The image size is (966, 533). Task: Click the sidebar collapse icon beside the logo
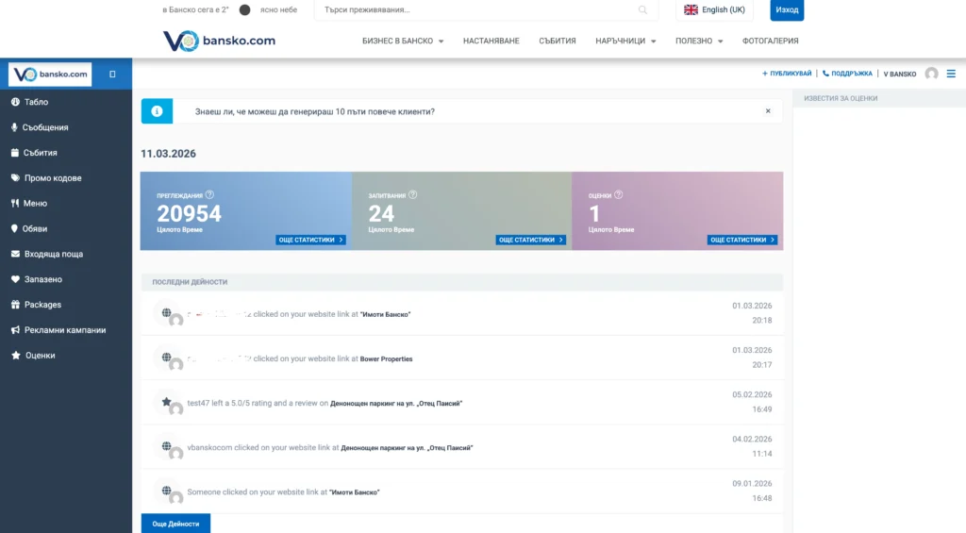click(112, 74)
